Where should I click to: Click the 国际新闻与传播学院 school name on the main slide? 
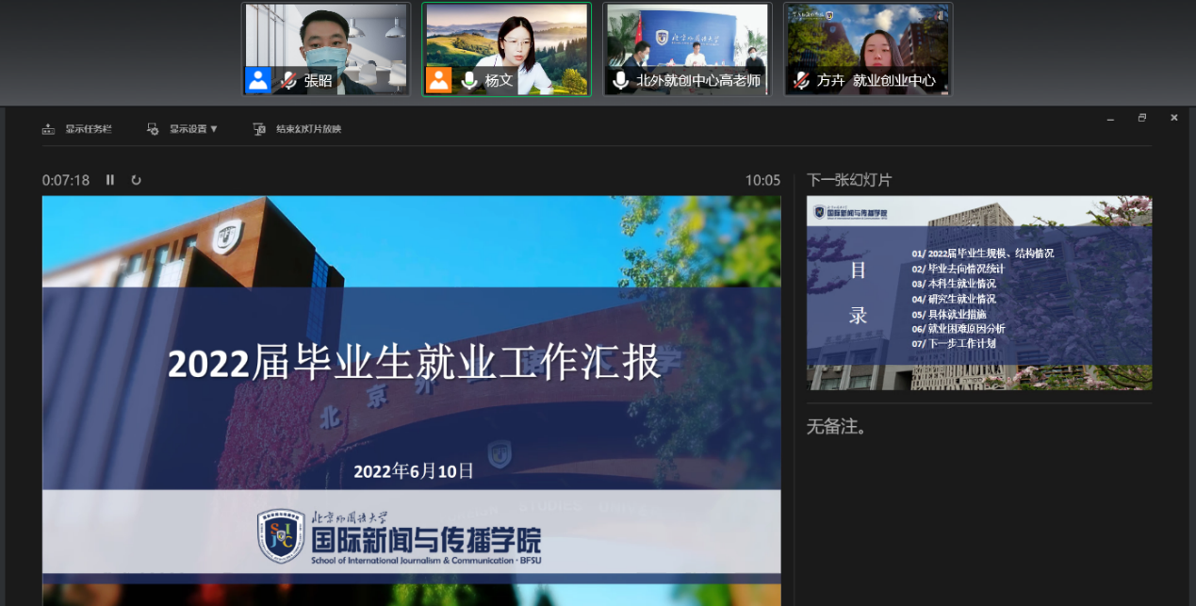[427, 541]
